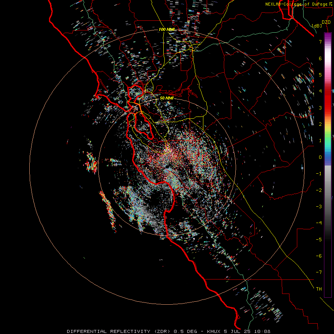This screenshot has height=334, width=334.
Task: Click the "-4" scale label
Action: click(319, 223)
